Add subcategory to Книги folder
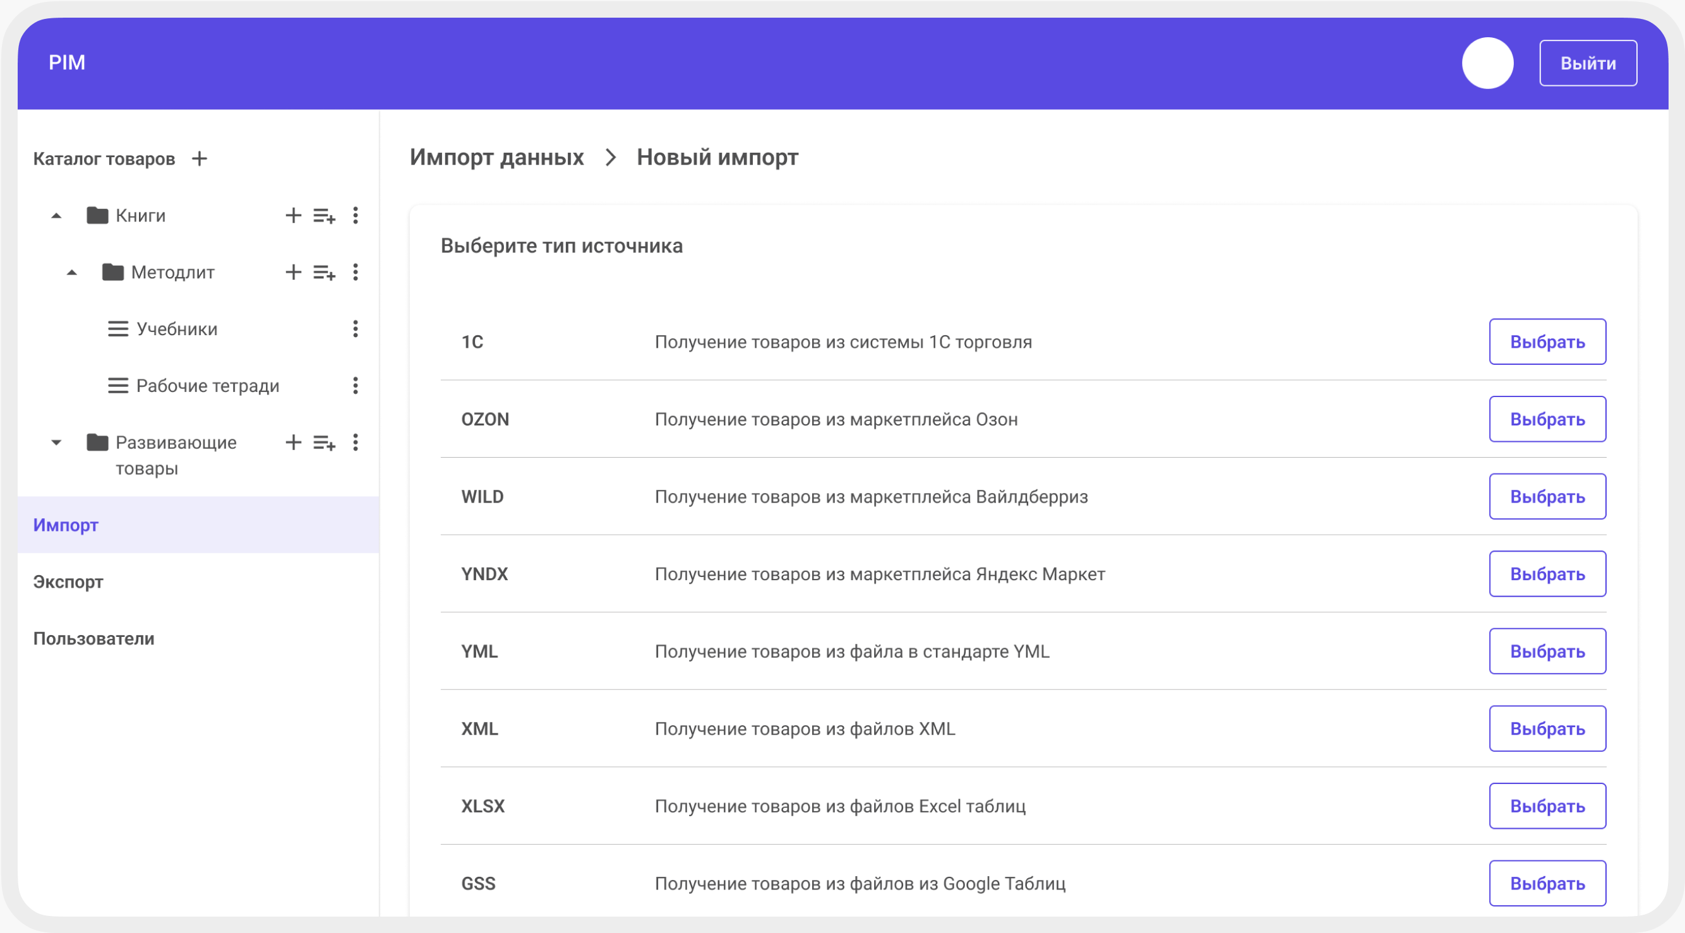1685x933 pixels. point(293,216)
